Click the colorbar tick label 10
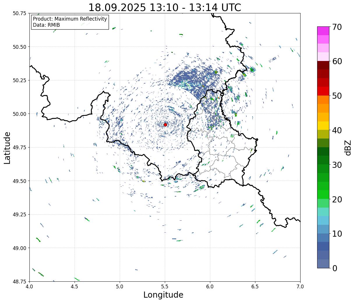Viewport: 355px width, 302px height. [337, 233]
